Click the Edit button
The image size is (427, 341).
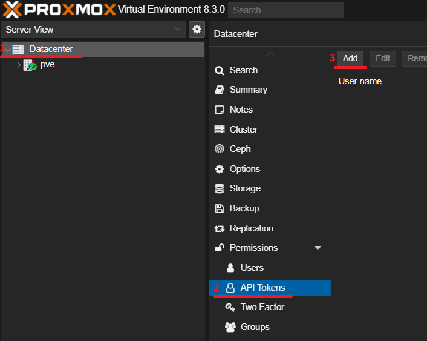tap(383, 58)
